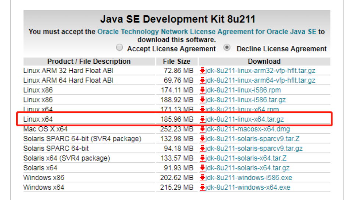Download jdk-8u211-macosx-x64.dmg

click(x=247, y=129)
